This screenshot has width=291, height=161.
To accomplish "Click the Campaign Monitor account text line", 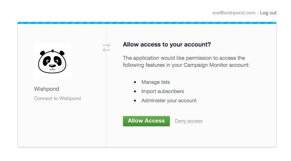I will coord(186,65).
